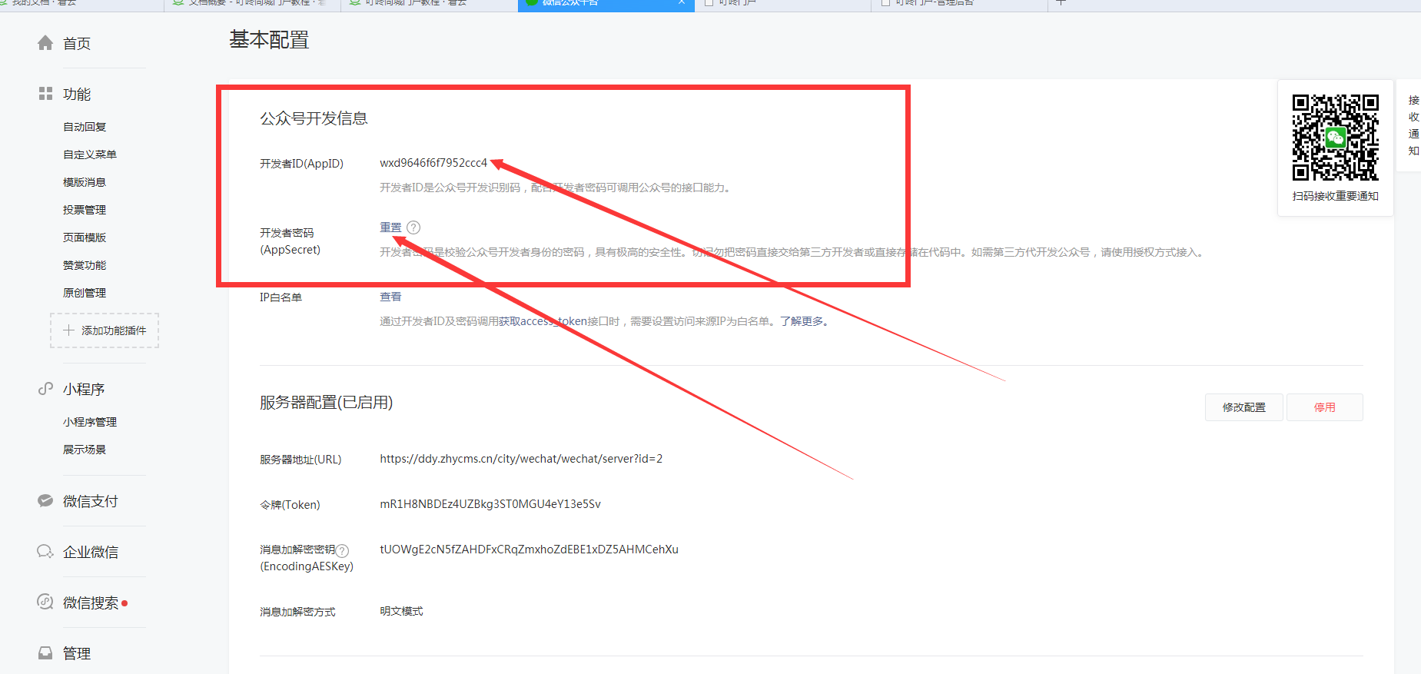Click 微信支付 sidebar label
Viewport: 1421px width, 674px height.
91,501
